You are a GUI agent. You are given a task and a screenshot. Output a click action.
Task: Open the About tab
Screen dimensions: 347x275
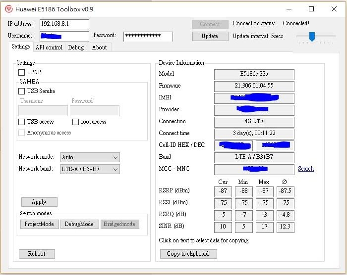tap(99, 47)
